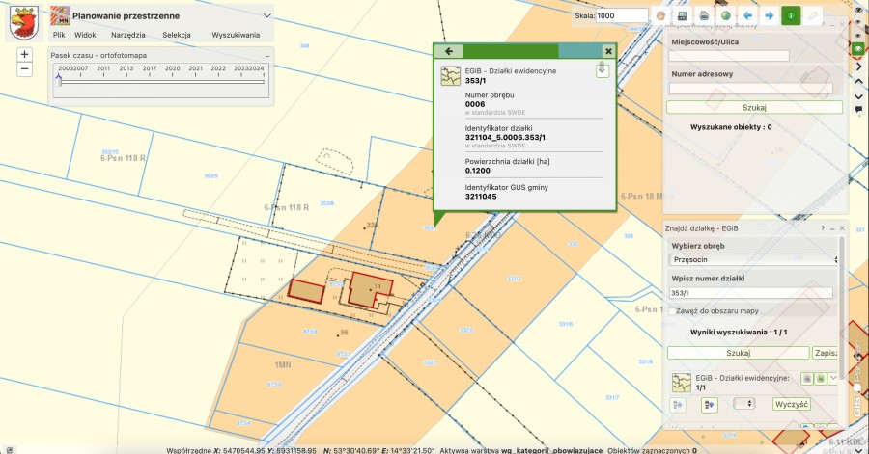The height and width of the screenshot is (454, 869).
Task: Toggle the green highlighted eye visibility icon
Action: 858,47
